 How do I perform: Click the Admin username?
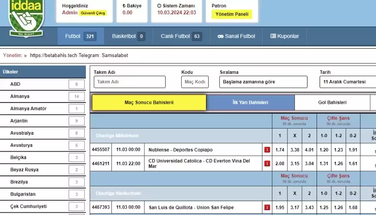point(70,13)
